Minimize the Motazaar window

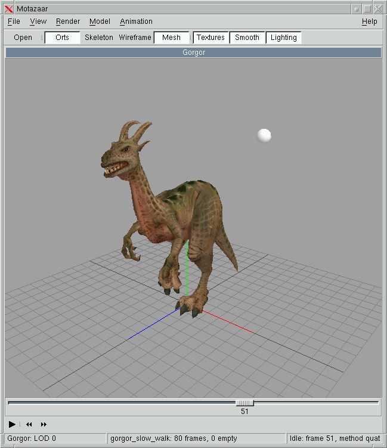[356, 9]
